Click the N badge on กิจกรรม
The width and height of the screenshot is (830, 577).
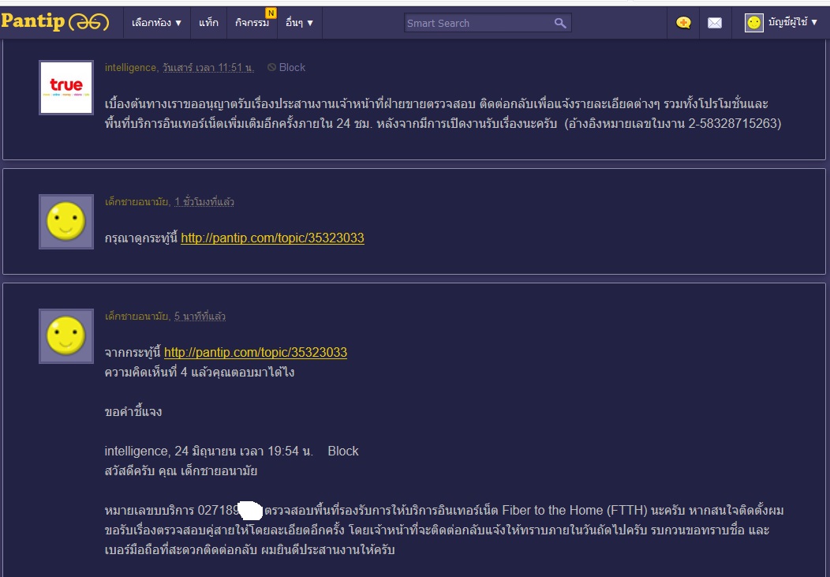(x=271, y=13)
